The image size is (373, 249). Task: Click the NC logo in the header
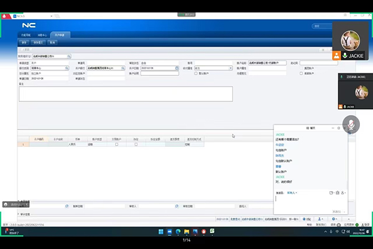pos(29,25)
